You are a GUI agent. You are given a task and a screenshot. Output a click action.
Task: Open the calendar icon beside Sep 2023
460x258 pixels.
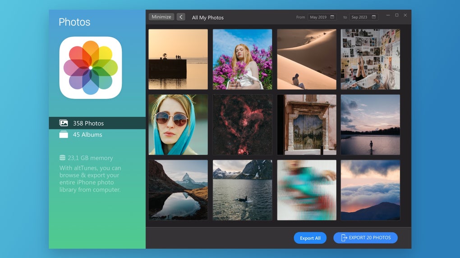pyautogui.click(x=374, y=17)
